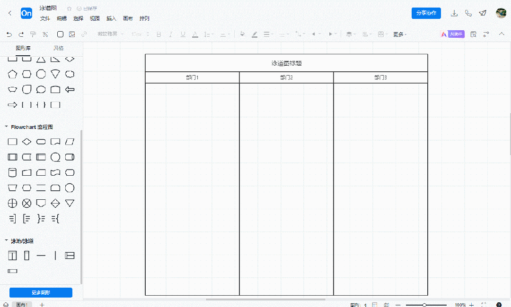Redo the last action
The image size is (511, 307).
[21, 34]
